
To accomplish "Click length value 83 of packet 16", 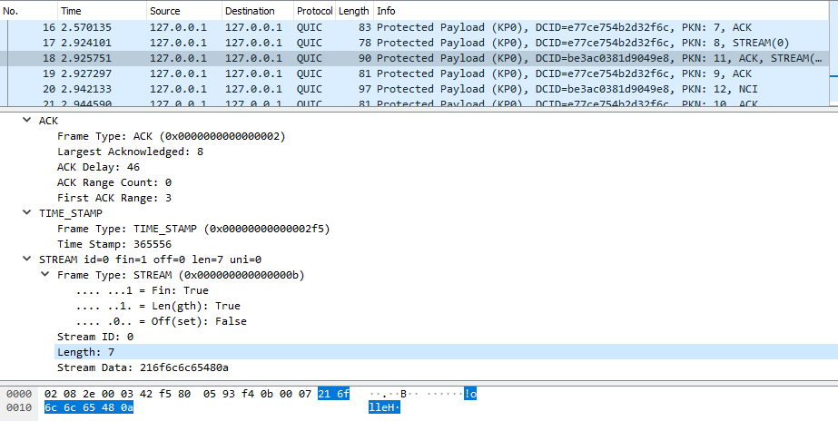I will tap(362, 27).
